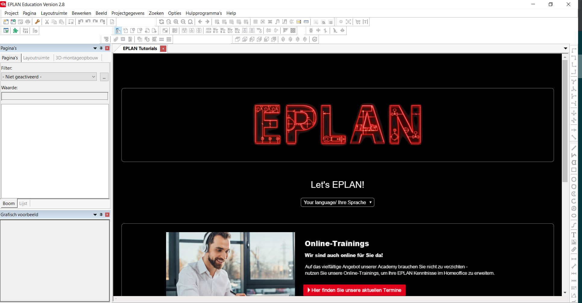The image size is (582, 303).
Task: Click Hier finden Sie unsere aktuellen Termine
Action: (354, 290)
